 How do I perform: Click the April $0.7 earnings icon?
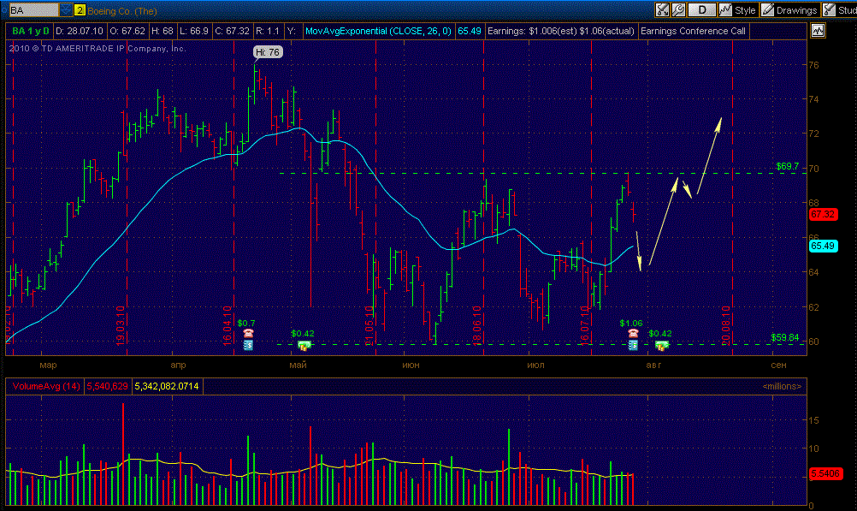[x=248, y=345]
